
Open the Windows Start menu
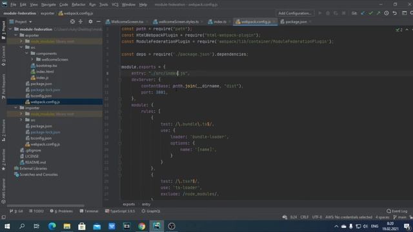pyautogui.click(x=7, y=226)
